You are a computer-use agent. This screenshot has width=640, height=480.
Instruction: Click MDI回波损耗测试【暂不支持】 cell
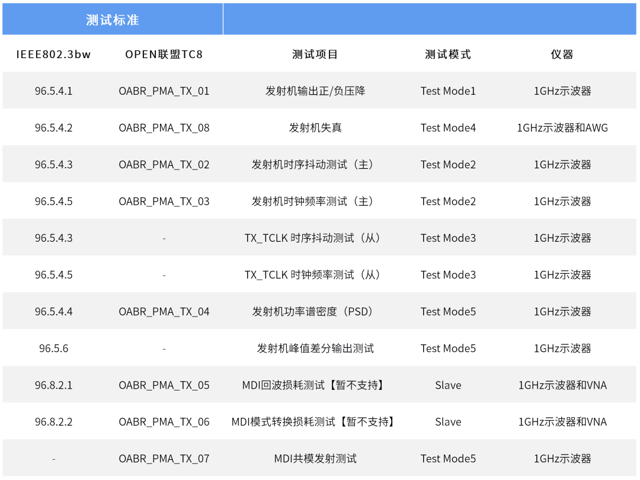pyautogui.click(x=313, y=385)
